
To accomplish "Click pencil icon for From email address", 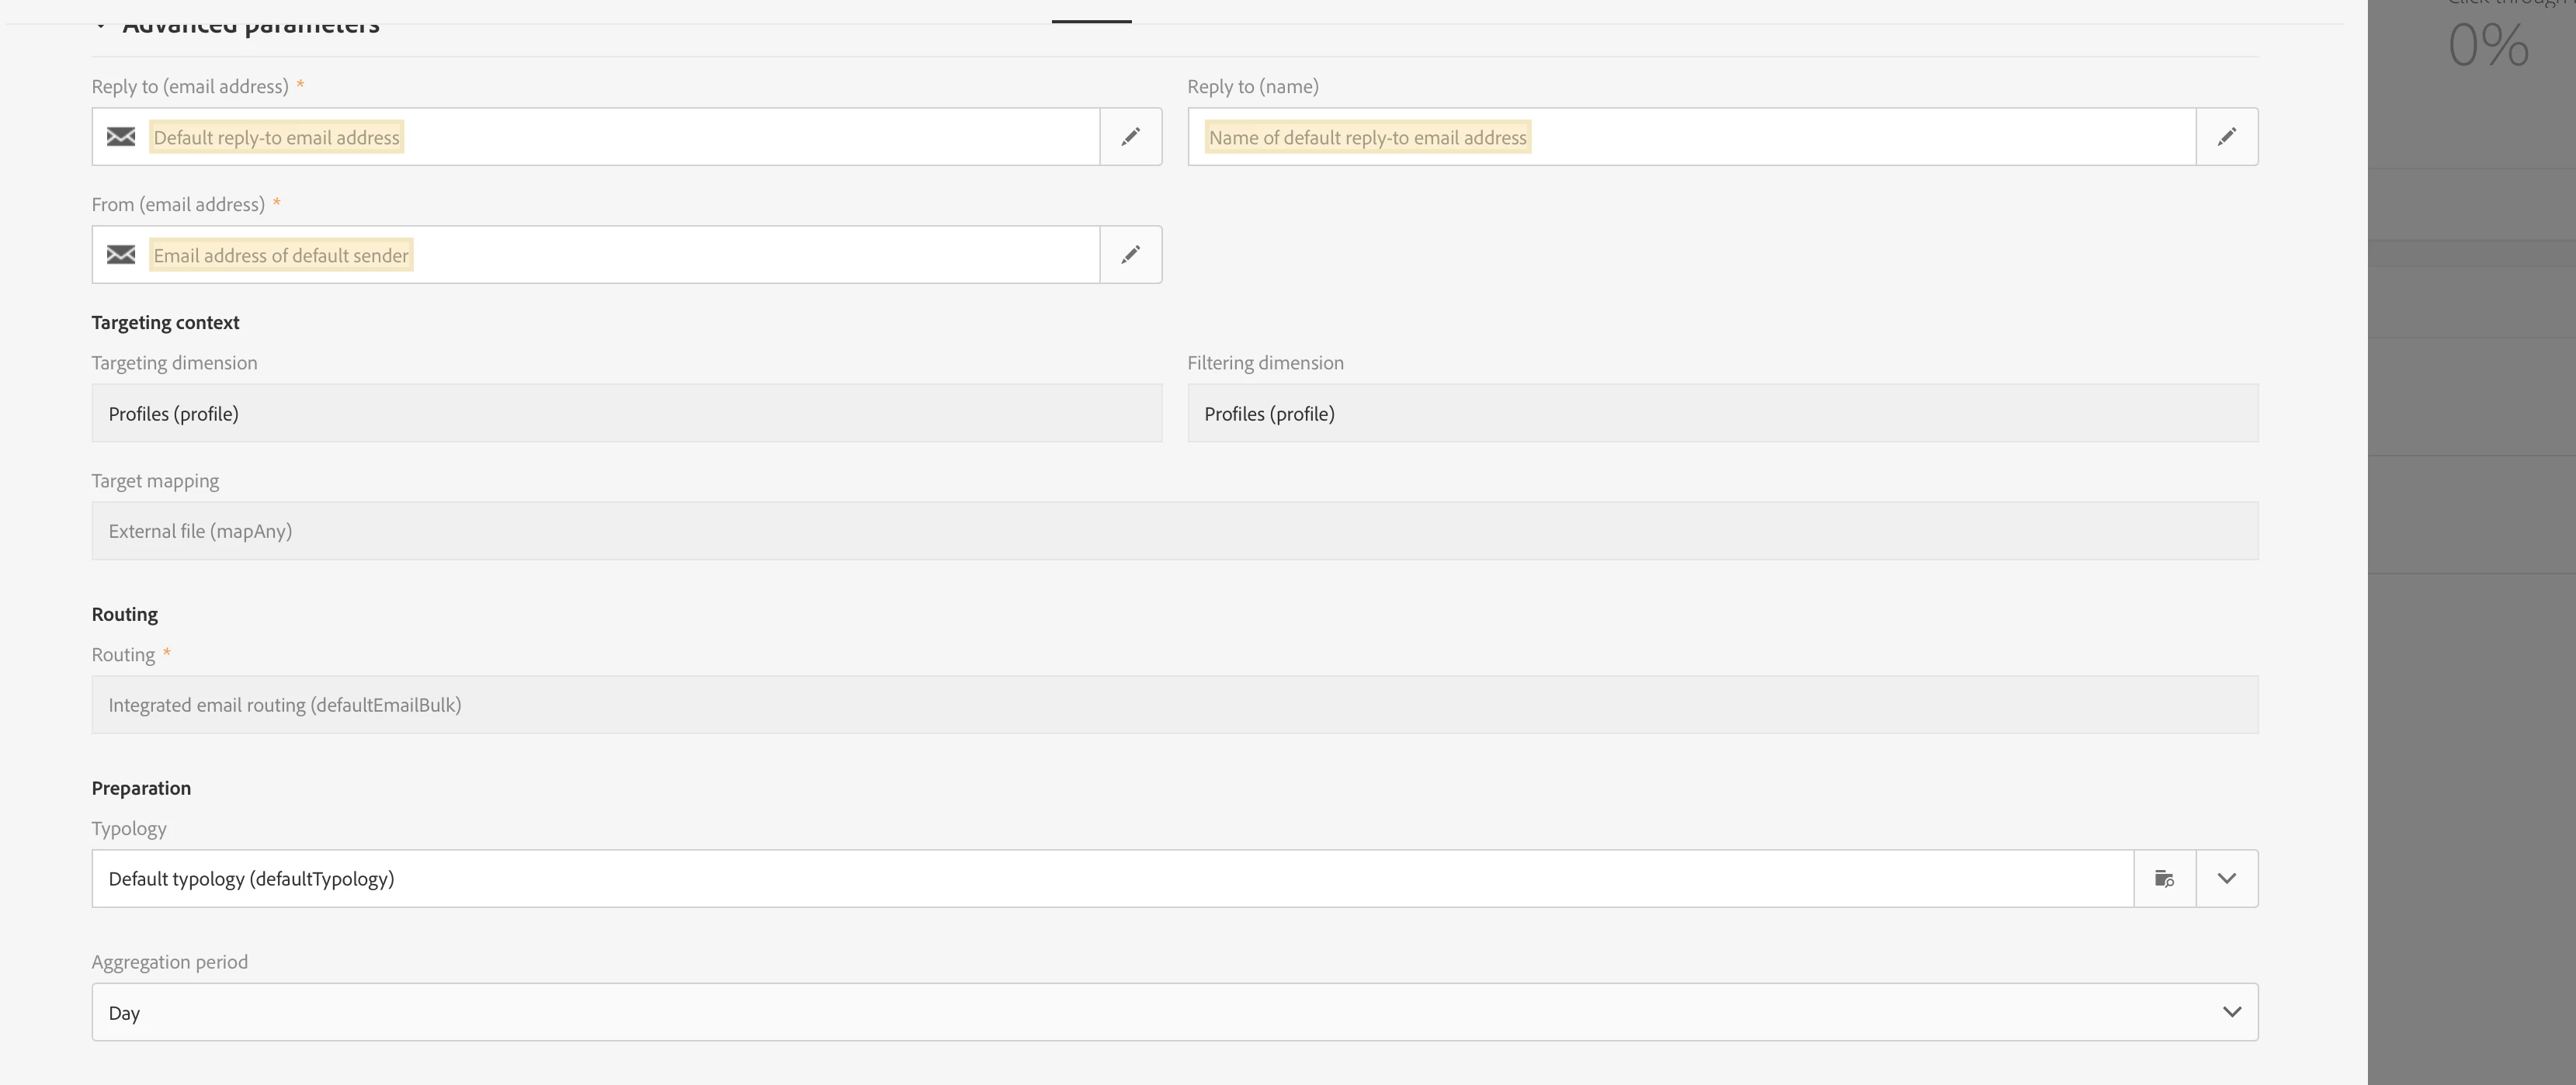I will pos(1130,255).
